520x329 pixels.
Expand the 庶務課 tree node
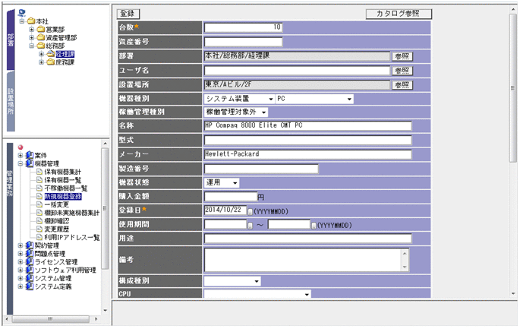(41, 62)
